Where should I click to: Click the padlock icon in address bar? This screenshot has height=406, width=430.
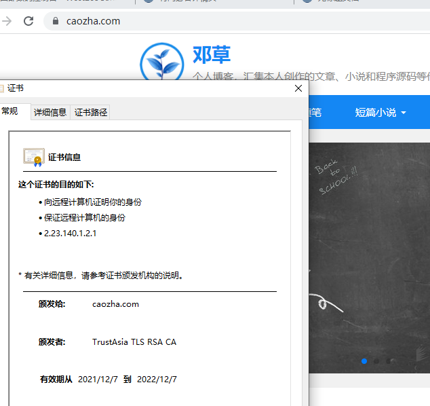pos(56,21)
